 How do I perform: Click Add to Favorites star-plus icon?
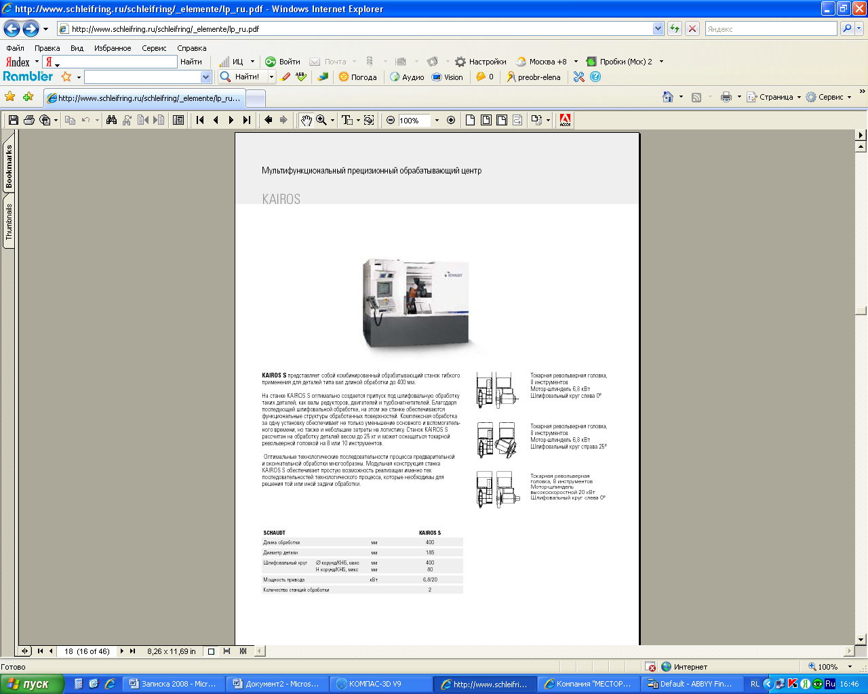pyautogui.click(x=28, y=97)
